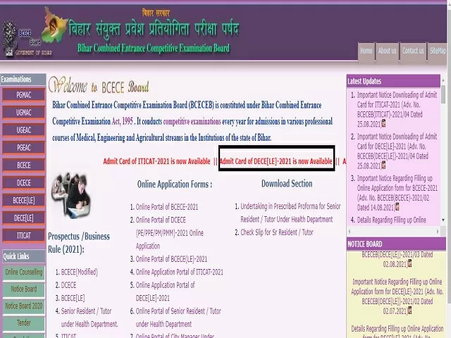Open Online Portal of Senior Resident / Tutor
Viewport: 451px width, 338px height.
coord(178,318)
